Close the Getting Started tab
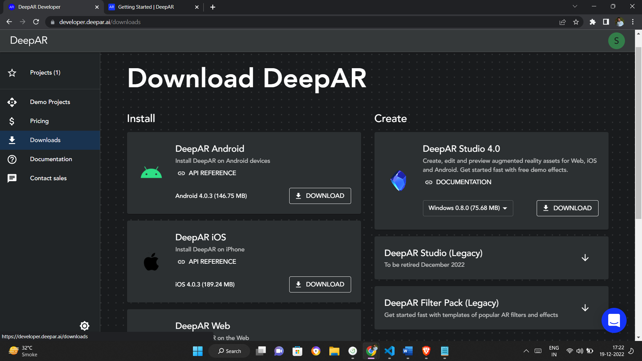This screenshot has height=361, width=642. point(197,7)
